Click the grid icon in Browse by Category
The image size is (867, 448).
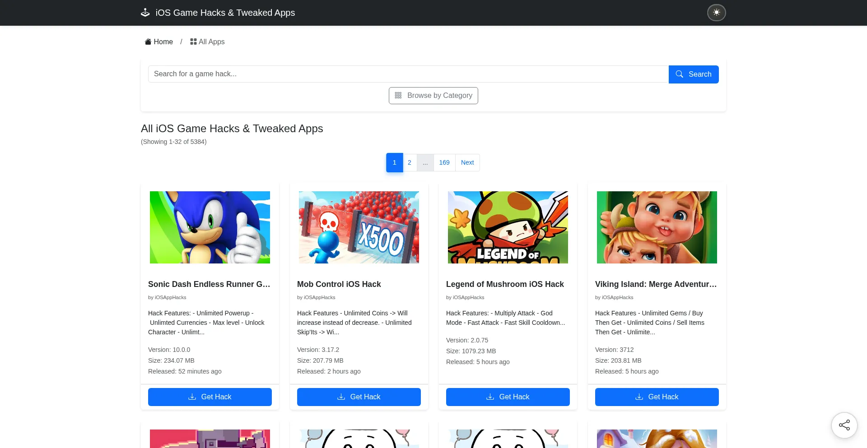tap(398, 95)
